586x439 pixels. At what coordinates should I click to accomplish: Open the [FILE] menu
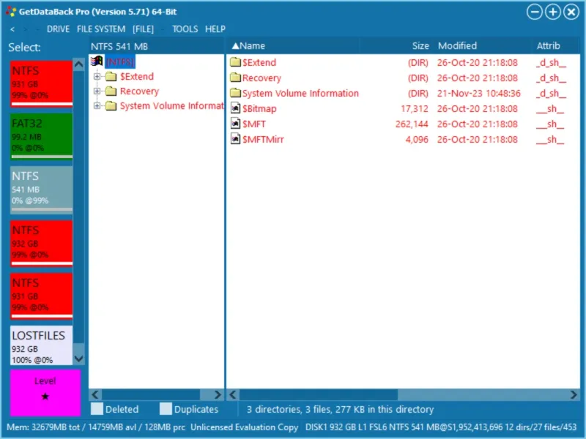tap(143, 29)
